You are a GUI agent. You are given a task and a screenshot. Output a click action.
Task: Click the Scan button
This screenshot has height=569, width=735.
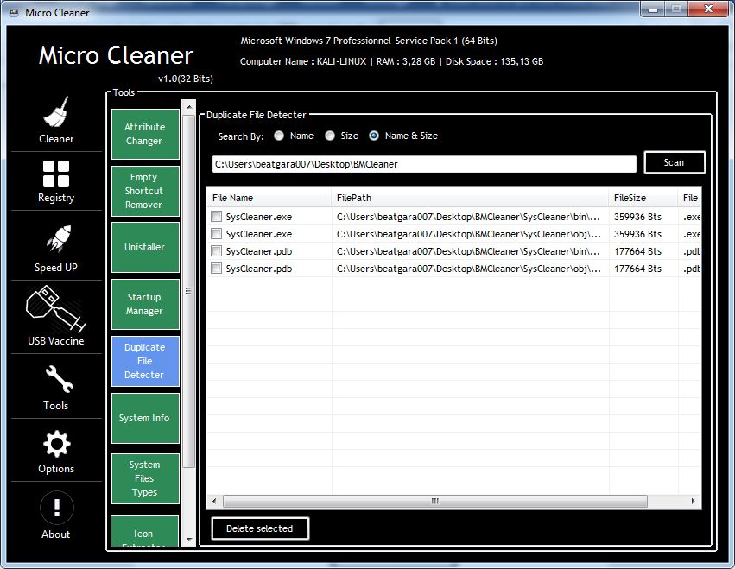point(674,162)
